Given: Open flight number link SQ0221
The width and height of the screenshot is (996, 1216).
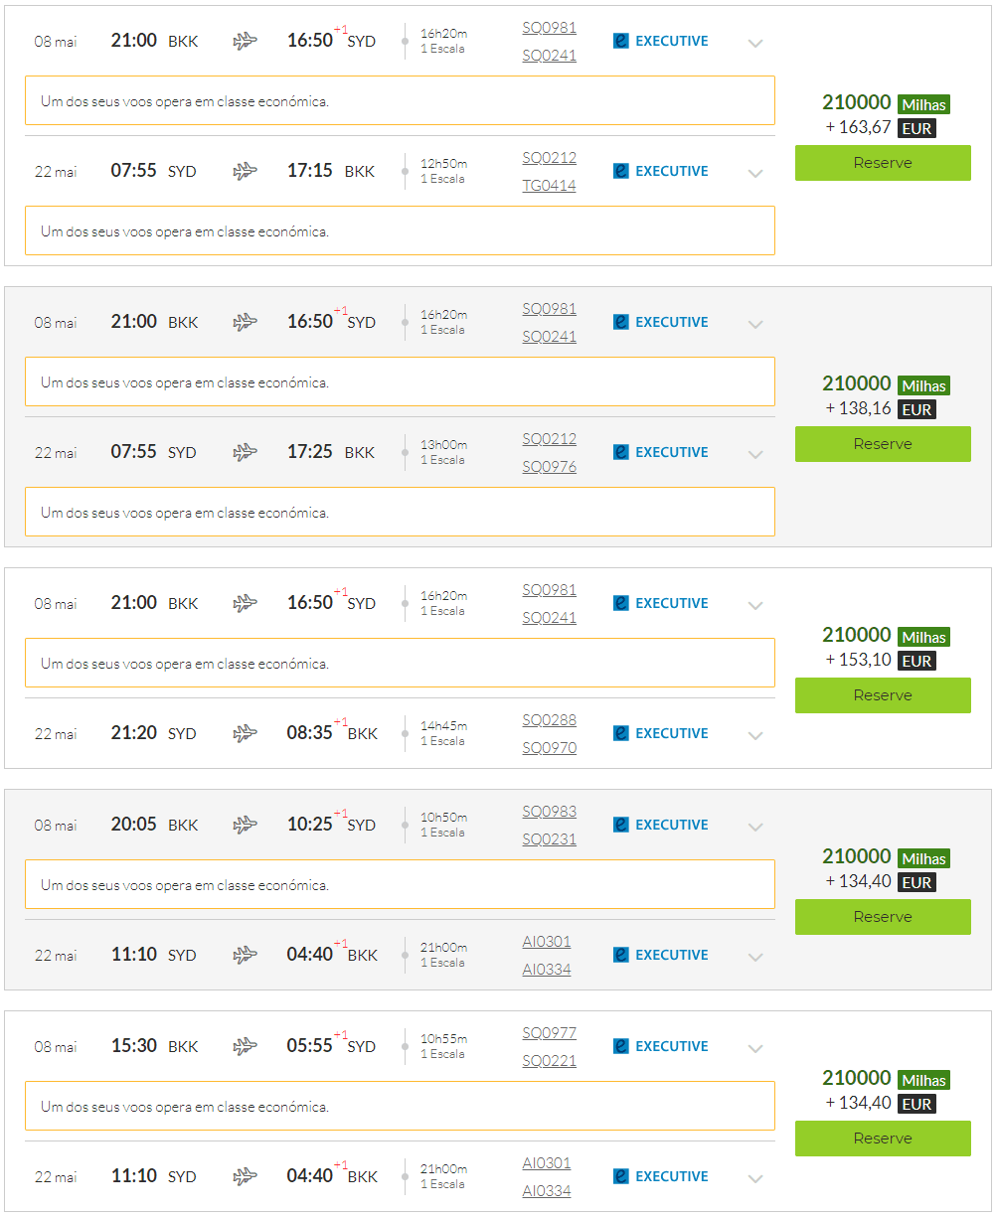Looking at the screenshot, I should pos(550,1061).
